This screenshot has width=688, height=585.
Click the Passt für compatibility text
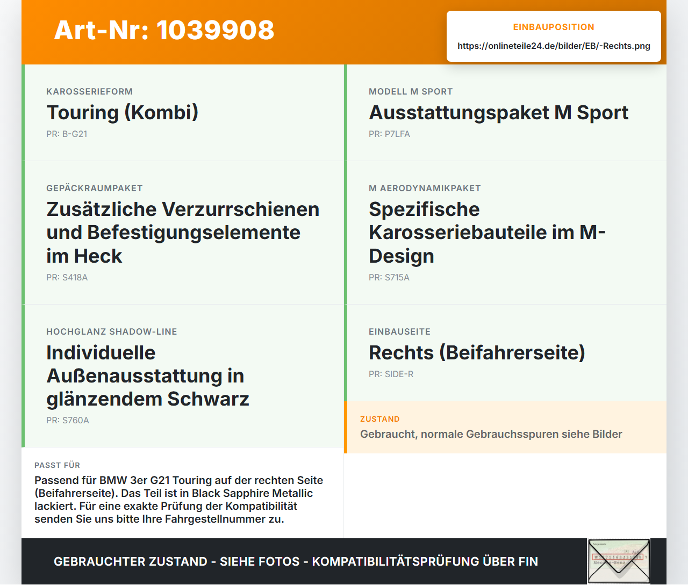click(179, 500)
